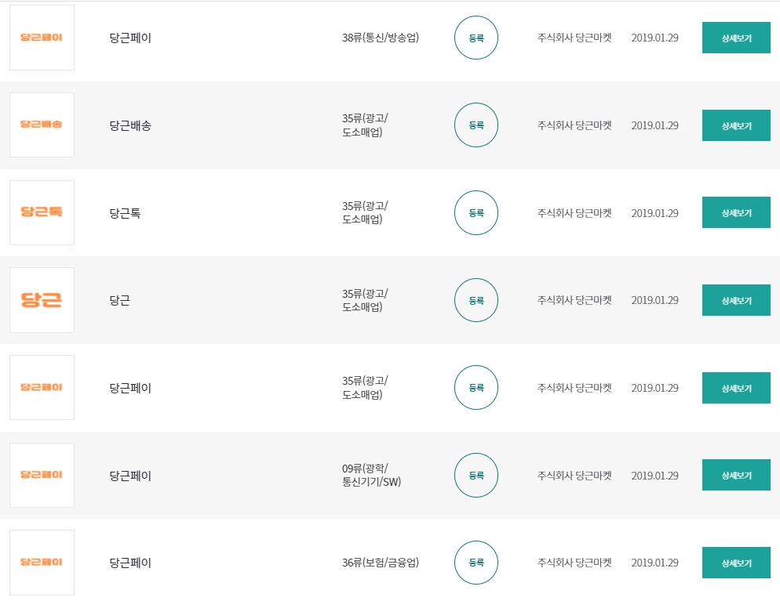Click the 당근톡 logo thumbnail
Screen dimensions: 780x601
click(42, 212)
